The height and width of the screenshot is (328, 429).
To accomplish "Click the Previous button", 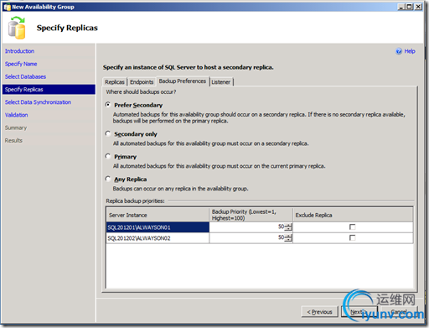I will 320,312.
